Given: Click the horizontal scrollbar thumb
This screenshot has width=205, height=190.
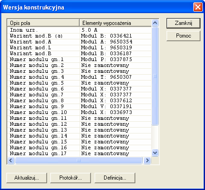Looking at the screenshot, I should [79, 160].
